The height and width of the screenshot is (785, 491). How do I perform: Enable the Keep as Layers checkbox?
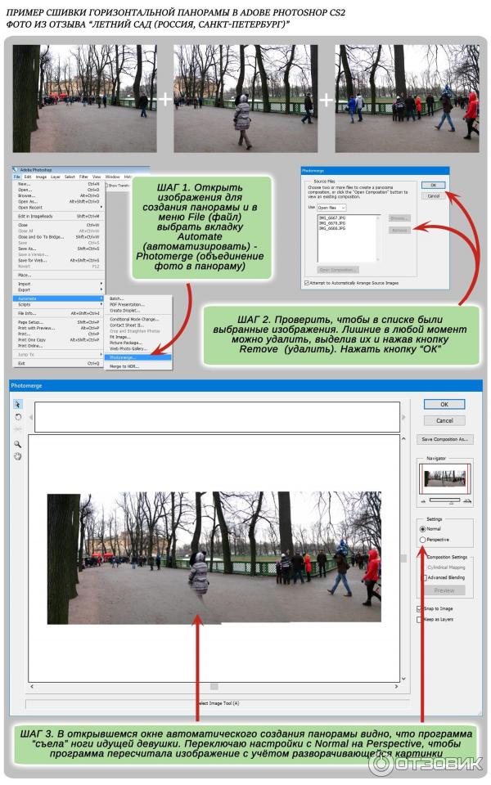click(x=420, y=619)
